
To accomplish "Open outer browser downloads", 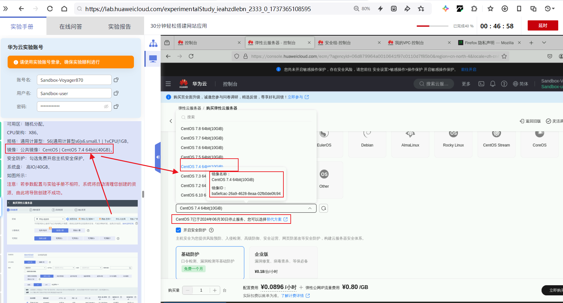I will pyautogui.click(x=505, y=9).
